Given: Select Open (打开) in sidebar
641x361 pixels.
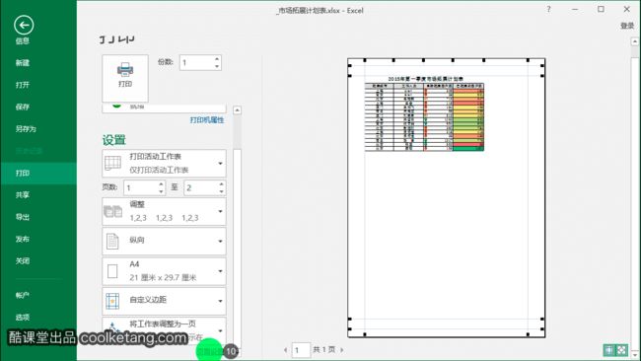Looking at the screenshot, I should pyautogui.click(x=23, y=85).
